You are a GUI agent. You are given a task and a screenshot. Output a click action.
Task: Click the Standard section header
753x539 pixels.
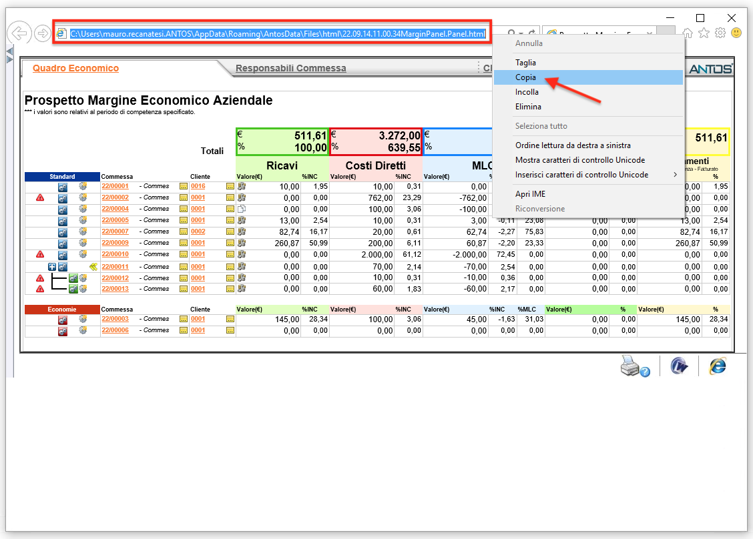[63, 177]
